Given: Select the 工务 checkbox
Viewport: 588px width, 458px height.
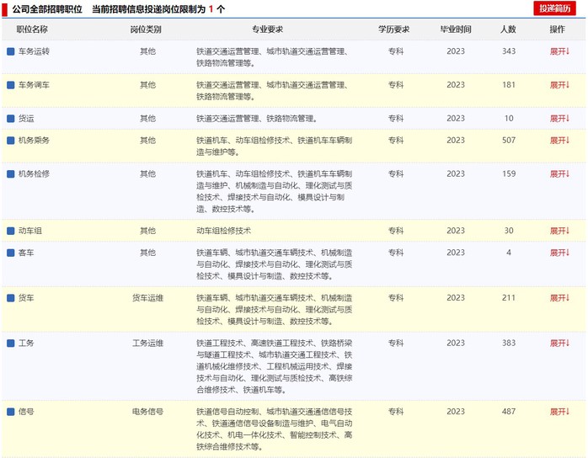Looking at the screenshot, I should tap(11, 343).
